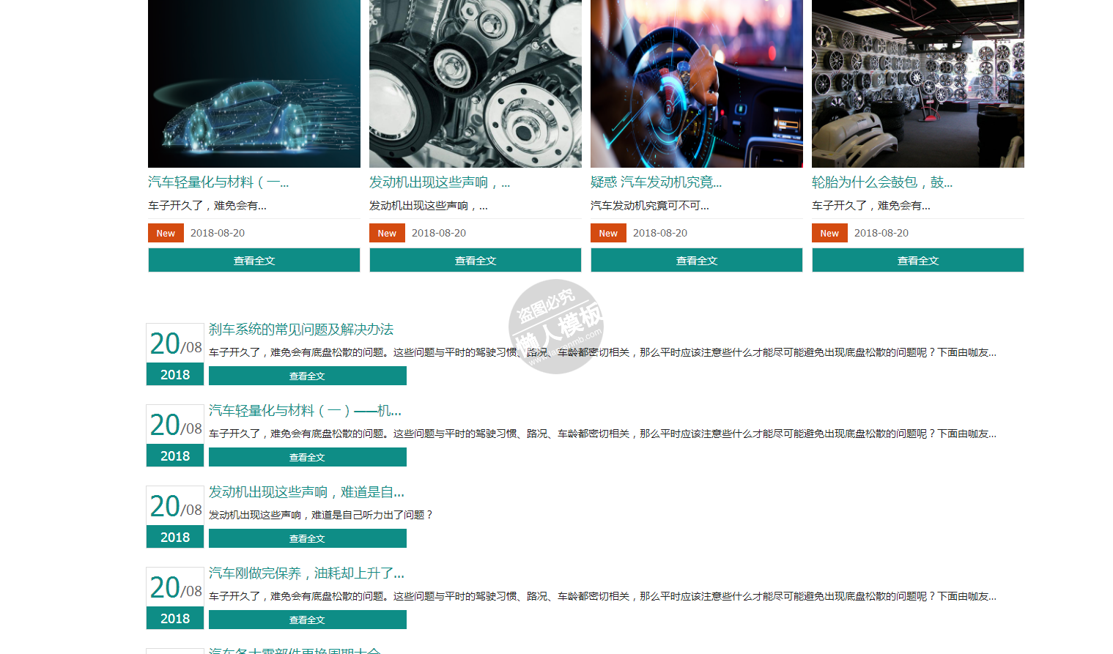Open card title 发动机出现这些声响，...

(x=440, y=182)
